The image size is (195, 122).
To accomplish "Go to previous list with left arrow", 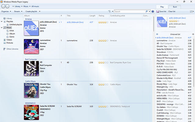I will coord(157,34).
